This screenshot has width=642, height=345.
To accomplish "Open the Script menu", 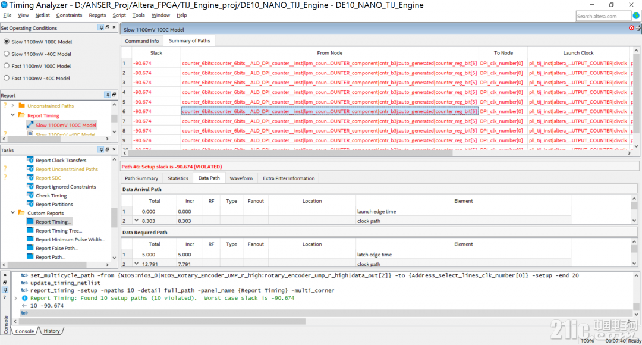I will 119,15.
